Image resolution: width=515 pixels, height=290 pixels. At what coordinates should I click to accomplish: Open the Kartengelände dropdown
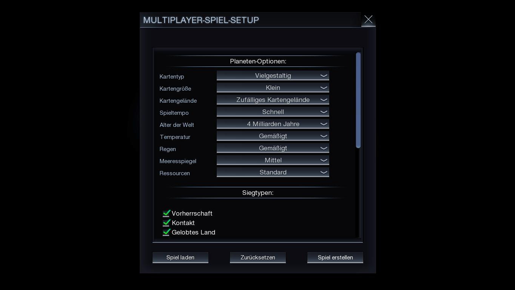coord(273,100)
